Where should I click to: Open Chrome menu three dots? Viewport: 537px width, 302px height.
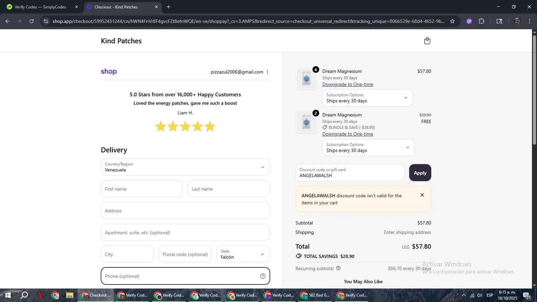529,21
